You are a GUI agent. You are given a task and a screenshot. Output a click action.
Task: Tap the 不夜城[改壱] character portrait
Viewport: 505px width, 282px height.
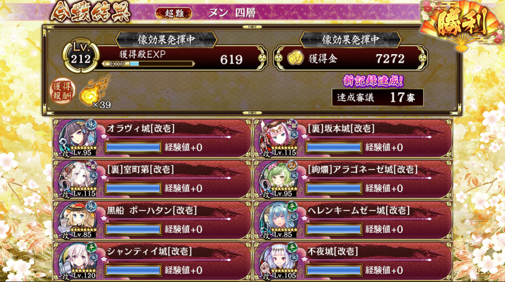coord(279,261)
